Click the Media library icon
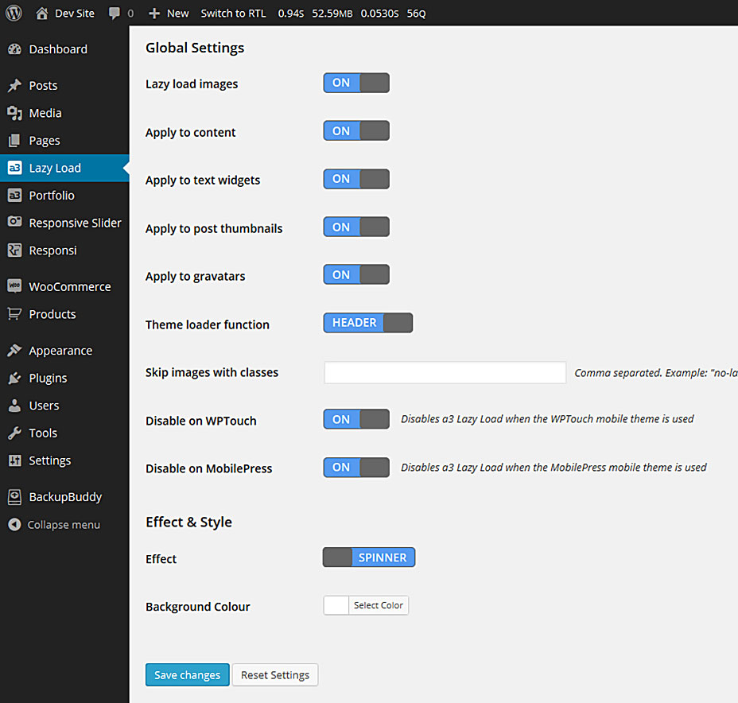Screen dimensions: 738x703 click(x=14, y=113)
